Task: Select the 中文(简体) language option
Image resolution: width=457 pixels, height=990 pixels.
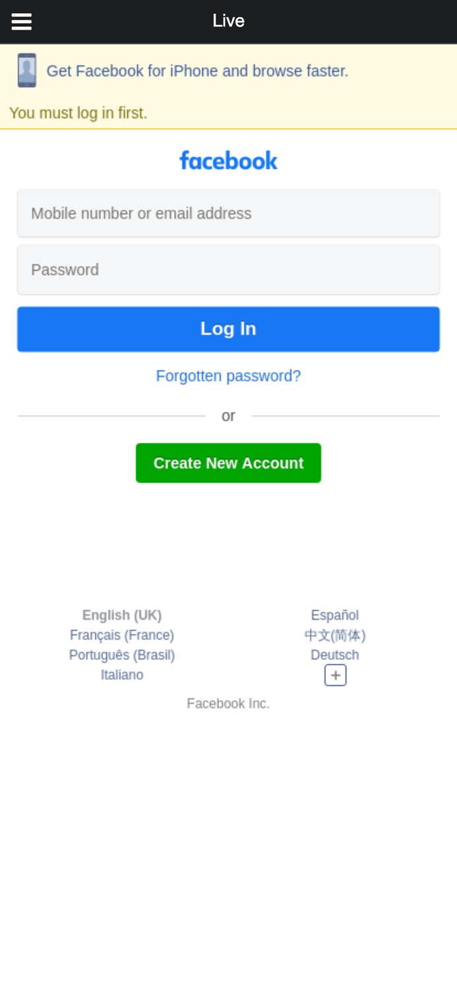Action: point(335,635)
